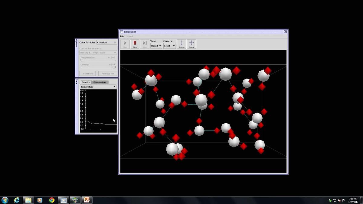Open the View Mixed dropdown
This screenshot has width=363, height=204.
click(x=156, y=46)
